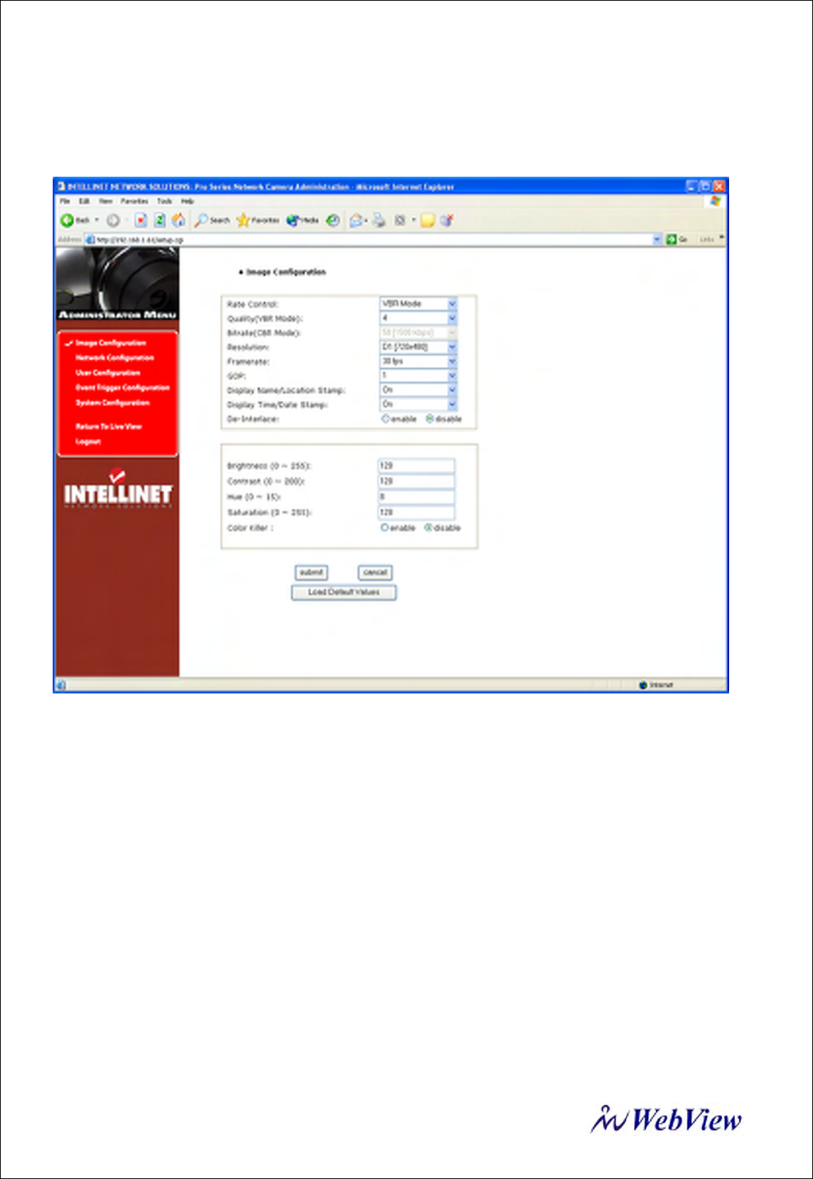Click the Messenger icon in the toolbar
Viewport: 813px width, 1179px height.
tap(446, 221)
